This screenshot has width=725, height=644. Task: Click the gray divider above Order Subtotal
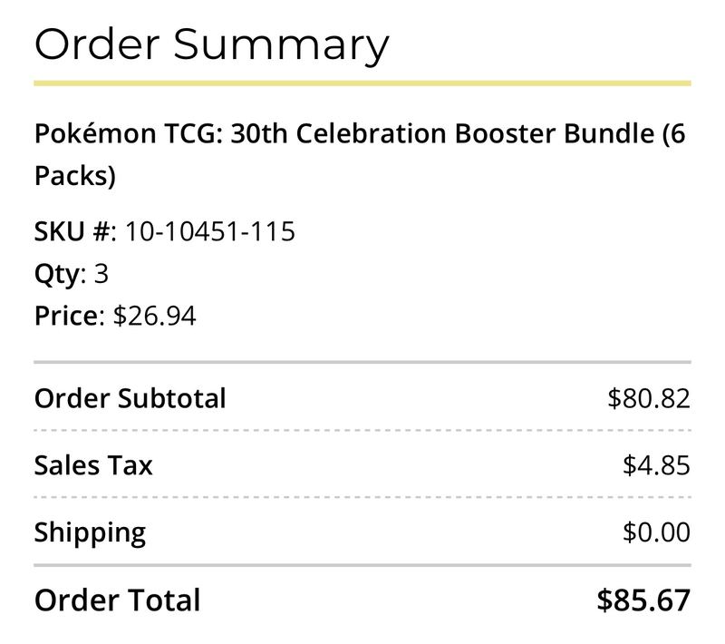(362, 362)
